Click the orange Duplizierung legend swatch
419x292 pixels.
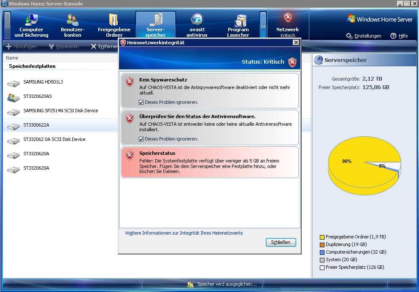(322, 245)
